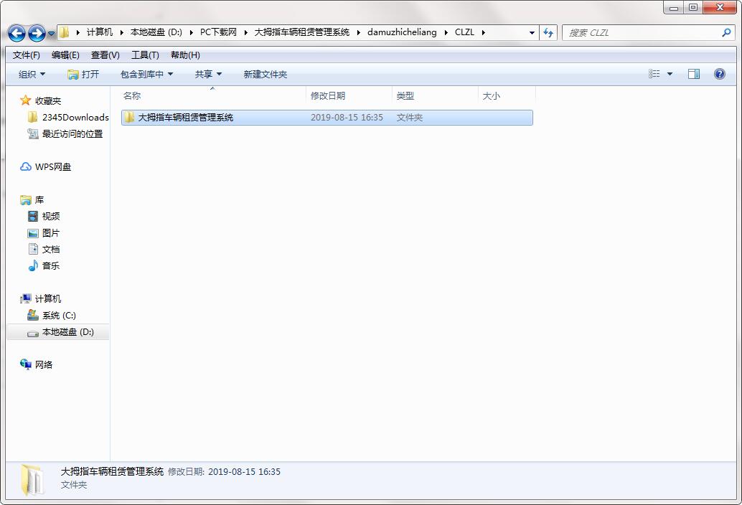742x505 pixels.
Task: Sort by the 修改日期 column header
Action: point(328,95)
